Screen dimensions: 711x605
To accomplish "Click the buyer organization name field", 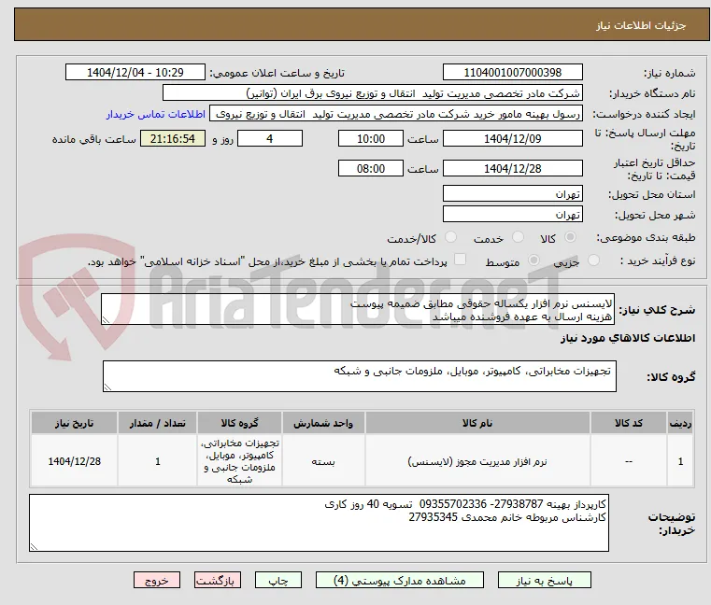I will [373, 93].
